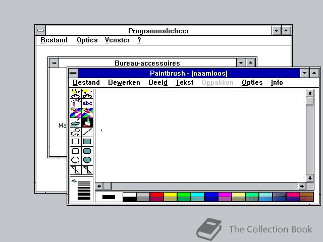
Task: Minimize the Bureau-accessoires window
Action: click(241, 63)
